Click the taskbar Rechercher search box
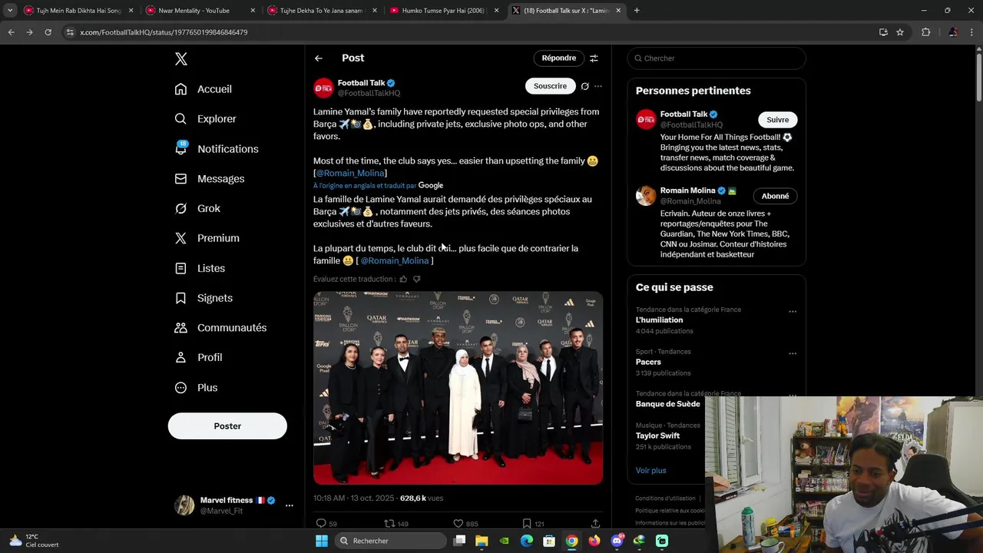 392,541
